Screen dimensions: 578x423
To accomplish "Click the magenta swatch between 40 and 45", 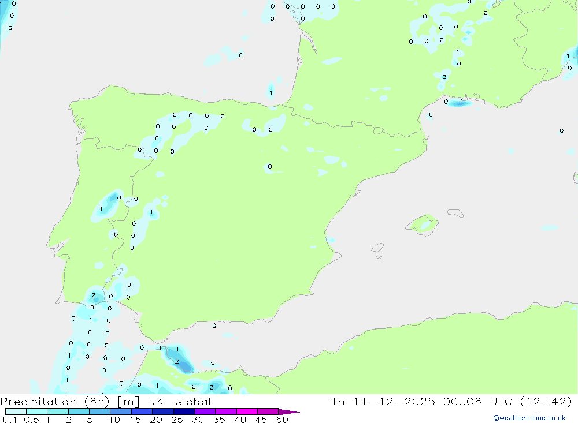I will (x=247, y=411).
